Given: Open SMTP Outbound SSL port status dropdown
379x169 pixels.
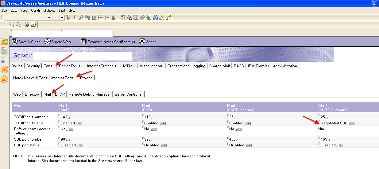Looking at the screenshot, I should pyautogui.click(x=341, y=145).
